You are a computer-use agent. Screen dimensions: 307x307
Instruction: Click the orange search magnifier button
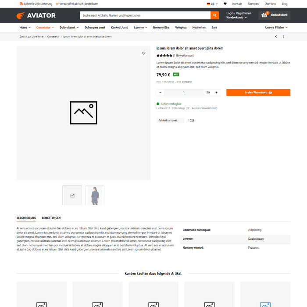214,15
